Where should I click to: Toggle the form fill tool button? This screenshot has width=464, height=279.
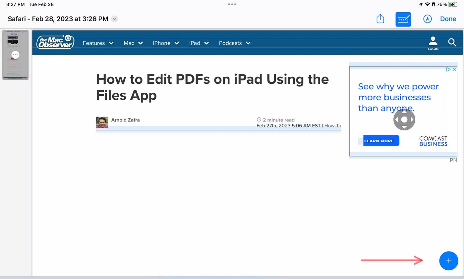[x=403, y=19]
